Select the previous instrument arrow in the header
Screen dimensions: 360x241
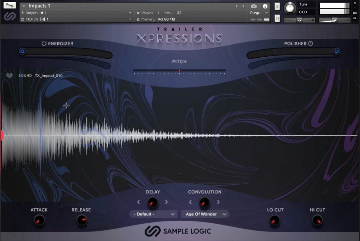click(x=236, y=6)
